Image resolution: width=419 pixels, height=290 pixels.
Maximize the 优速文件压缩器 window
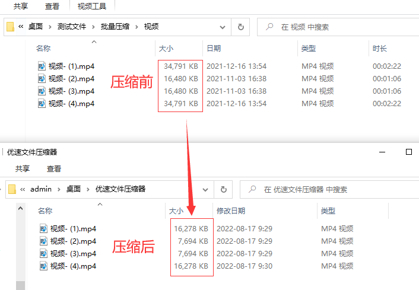(408, 152)
